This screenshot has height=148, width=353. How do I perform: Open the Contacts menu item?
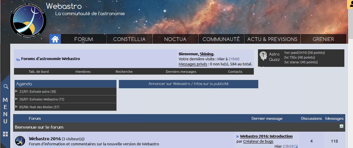pos(235,72)
